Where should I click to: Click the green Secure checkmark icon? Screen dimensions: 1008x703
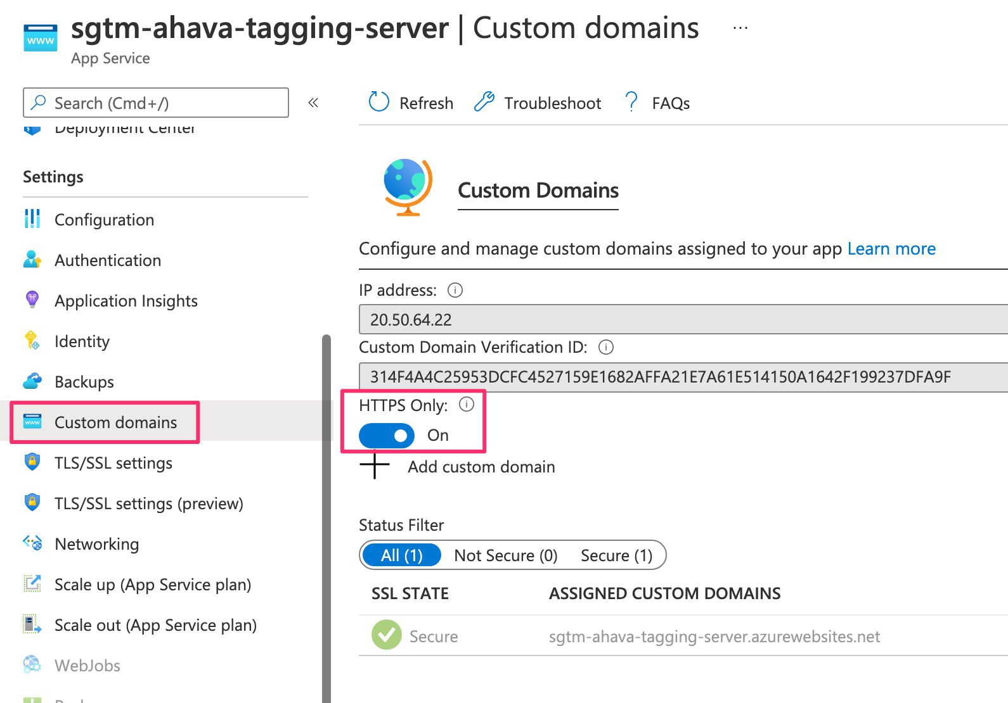click(x=387, y=635)
